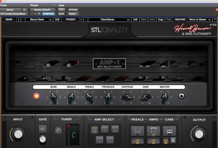Click the AMP-1 West Valley Studios nameplate
This screenshot has height=148, width=218.
(109, 64)
